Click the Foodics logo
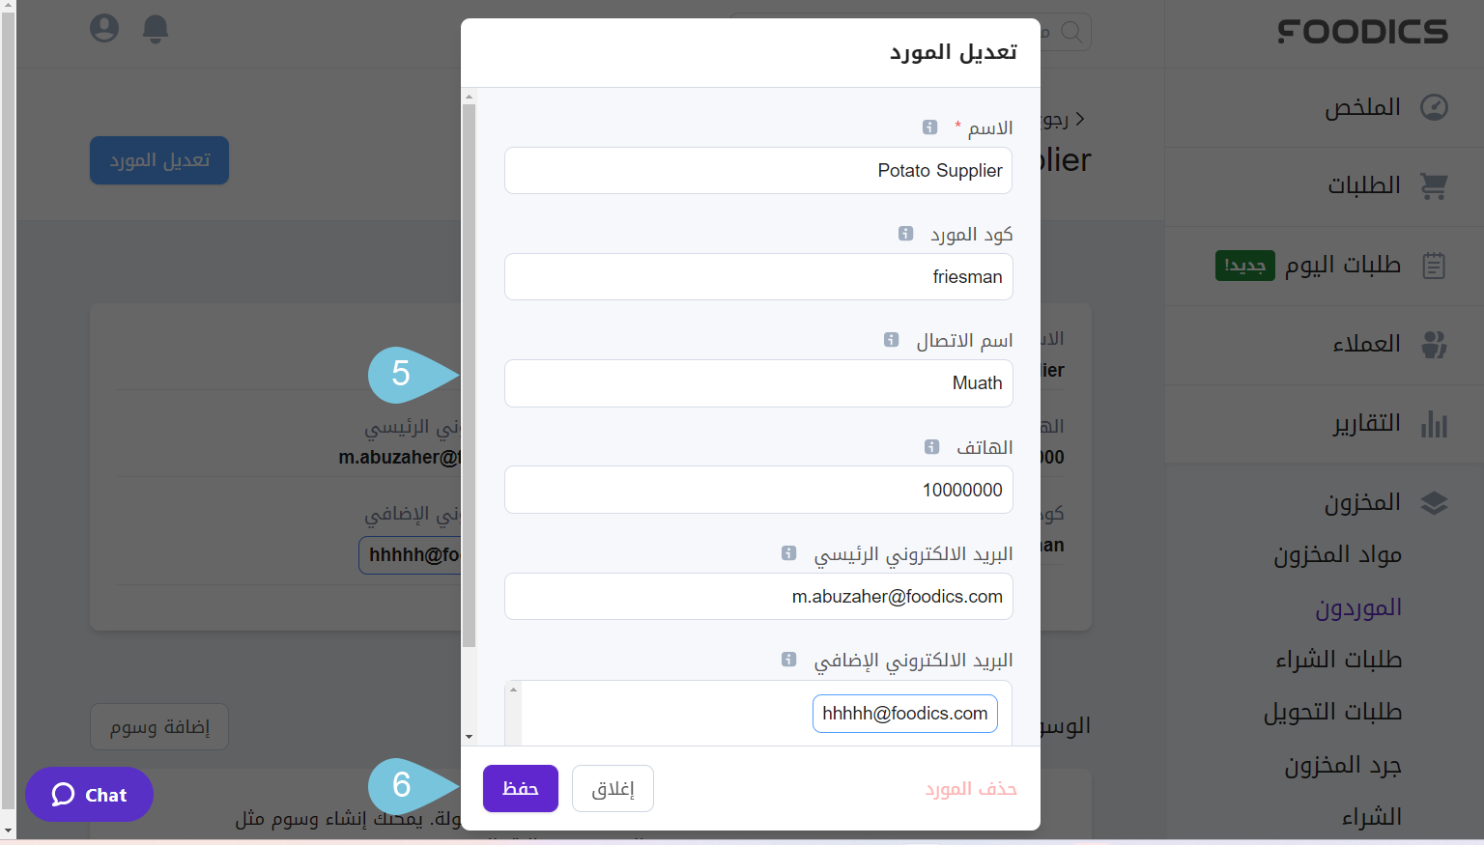Viewport: 1484px width, 845px height. 1362,32
